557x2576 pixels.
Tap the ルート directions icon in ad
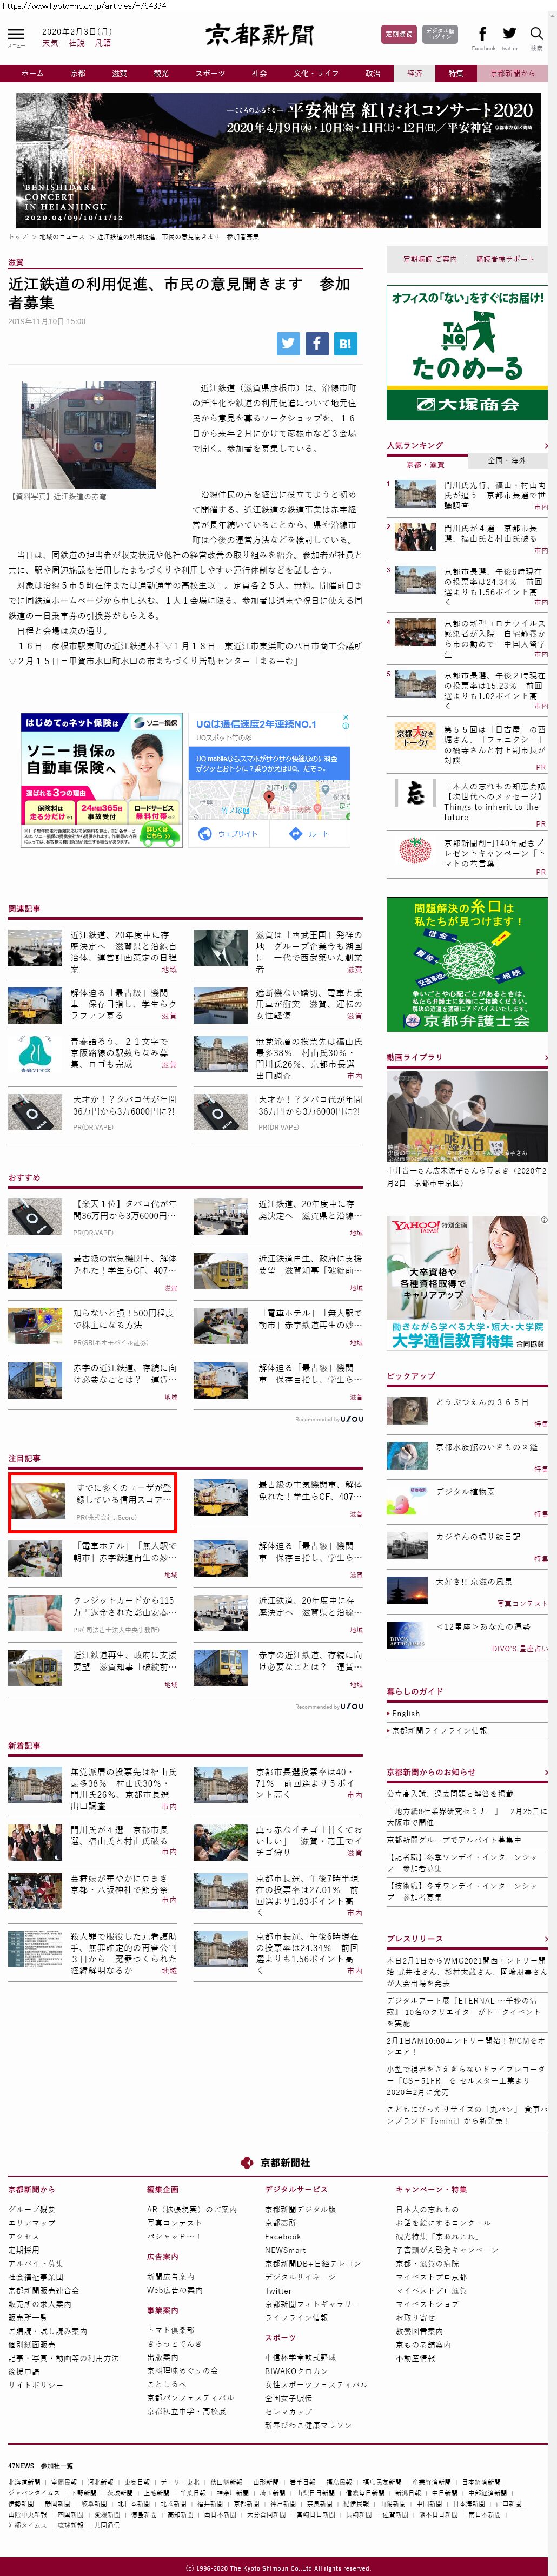[x=295, y=834]
